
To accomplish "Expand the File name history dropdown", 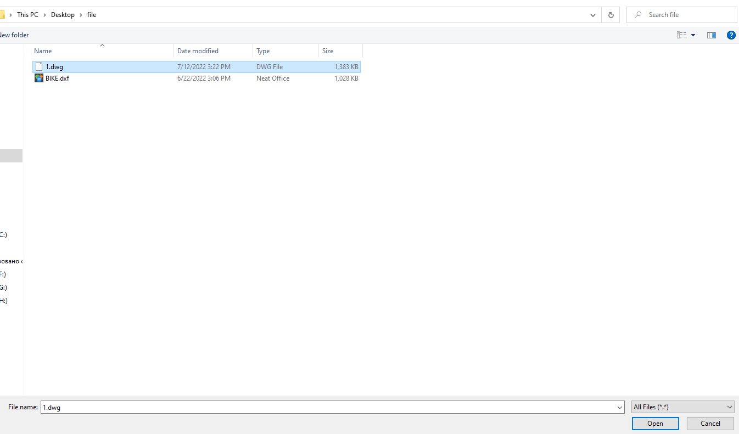I will (620, 407).
